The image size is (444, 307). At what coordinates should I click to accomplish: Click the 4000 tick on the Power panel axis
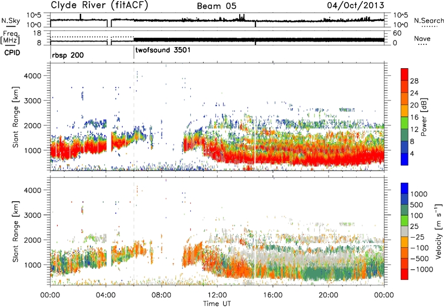pos(32,76)
